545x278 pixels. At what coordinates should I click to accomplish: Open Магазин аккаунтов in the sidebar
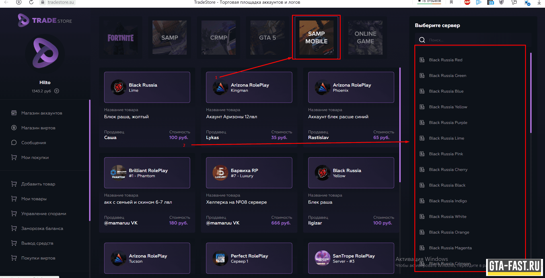42,113
